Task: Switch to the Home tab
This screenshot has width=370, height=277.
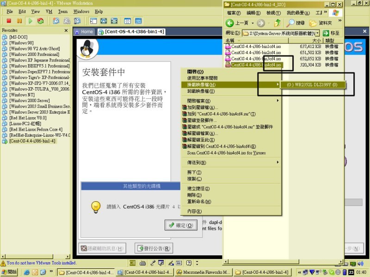Action: pos(84,32)
